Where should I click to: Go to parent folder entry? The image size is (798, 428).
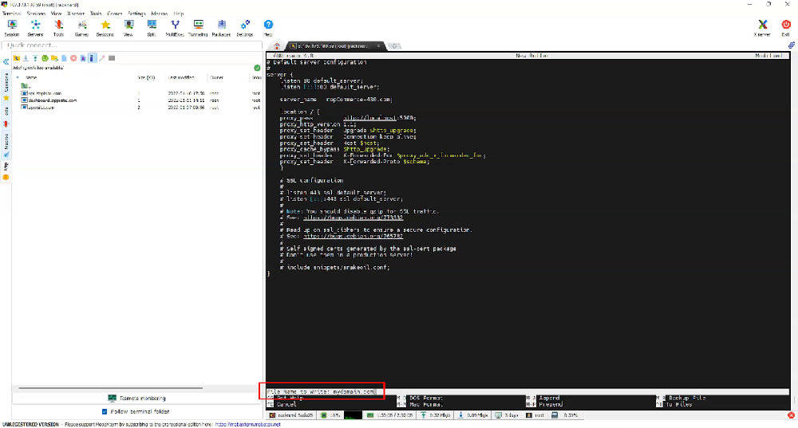pyautogui.click(x=25, y=85)
